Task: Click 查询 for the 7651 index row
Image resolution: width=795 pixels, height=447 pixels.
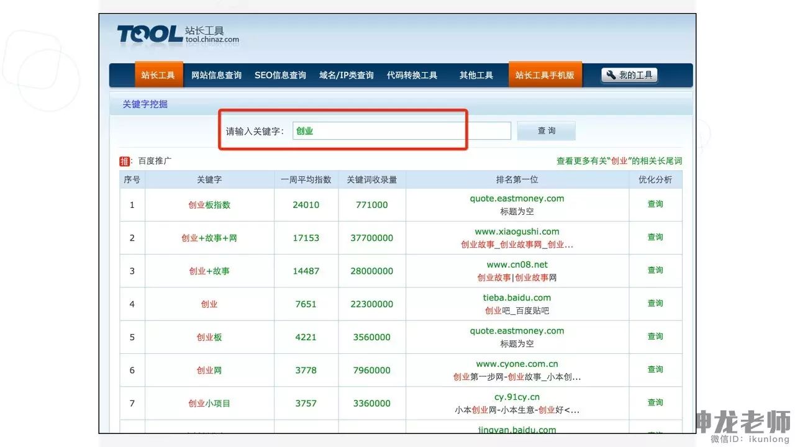Action: 655,303
